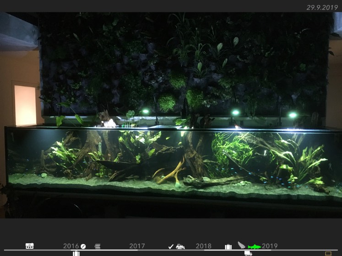Screen dimensions: 342x256
Task: Jump to year 2017 on the timeline
Action: click(x=137, y=246)
